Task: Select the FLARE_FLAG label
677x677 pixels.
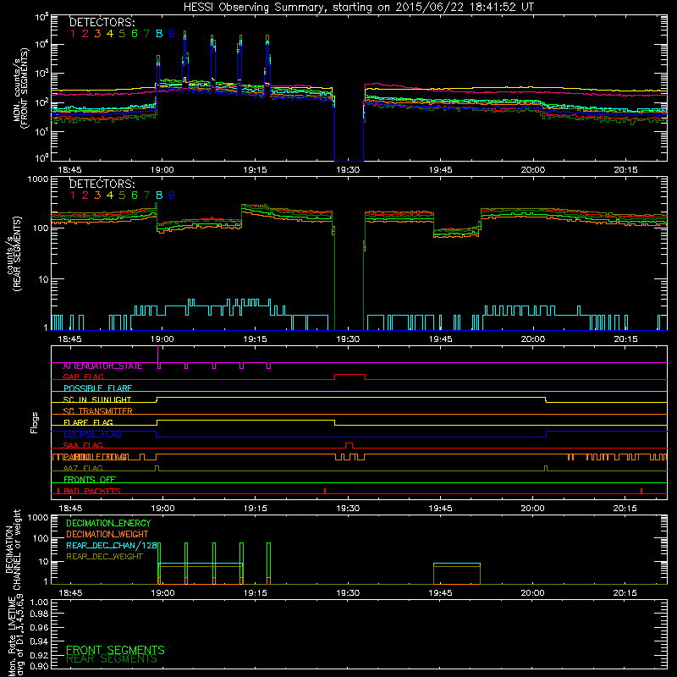Action: pos(88,422)
